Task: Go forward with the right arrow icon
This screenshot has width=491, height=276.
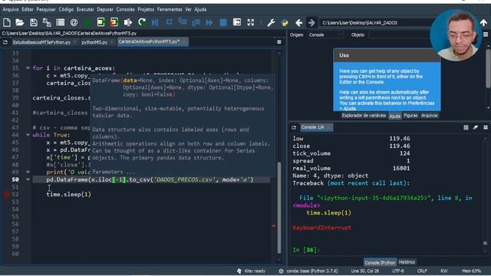Action: pos(311,22)
